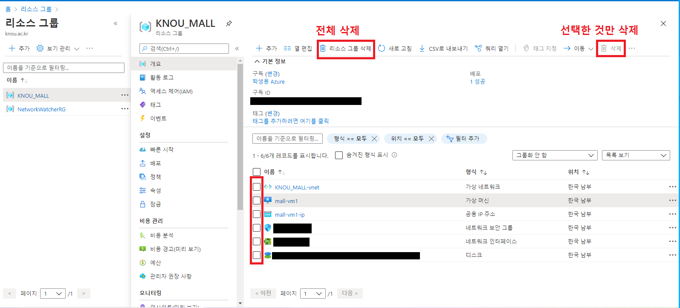Open the 잠금 menu item
The width and height of the screenshot is (680, 308).
(x=184, y=204)
